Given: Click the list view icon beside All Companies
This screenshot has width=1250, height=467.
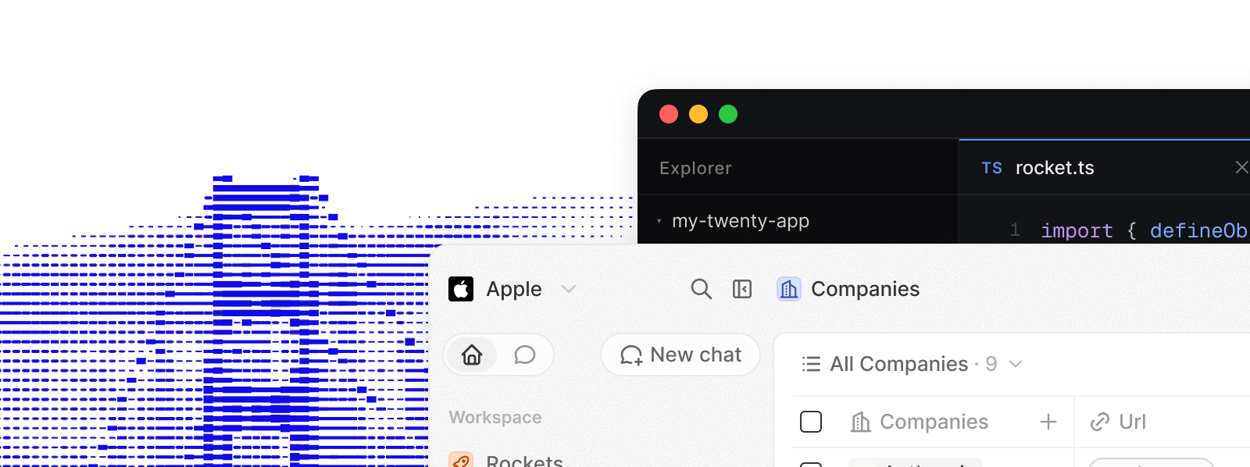Looking at the screenshot, I should coord(812,364).
